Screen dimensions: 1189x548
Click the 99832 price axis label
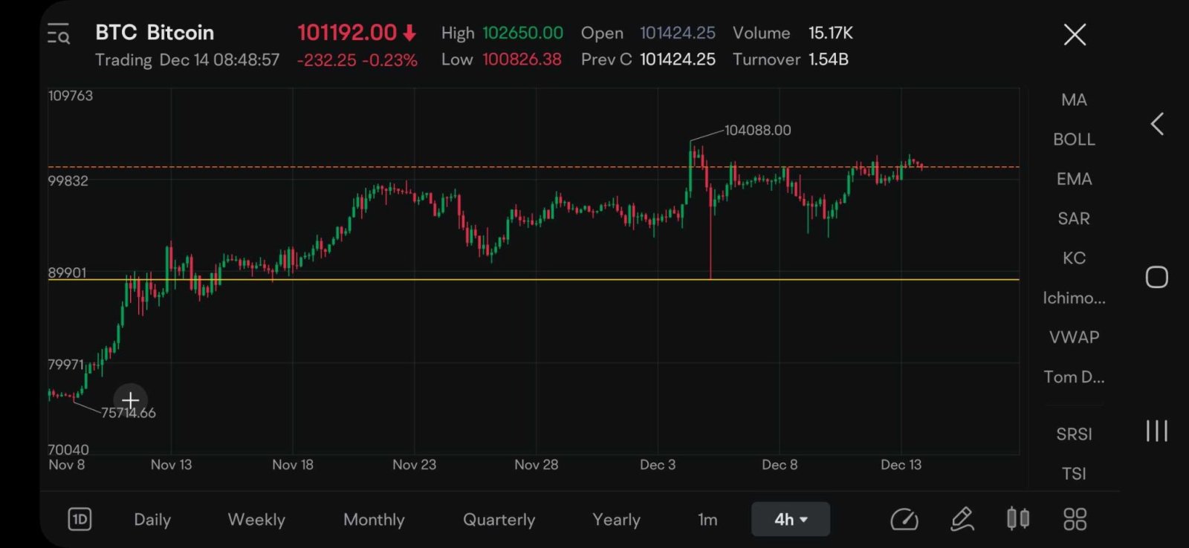(x=68, y=180)
